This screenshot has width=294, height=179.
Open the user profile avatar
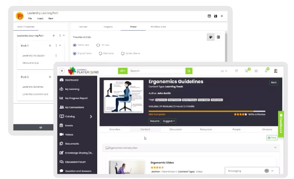[x=276, y=71]
